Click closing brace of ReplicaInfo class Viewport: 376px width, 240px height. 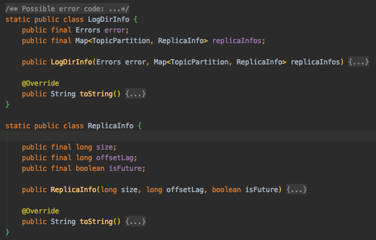click(x=8, y=232)
